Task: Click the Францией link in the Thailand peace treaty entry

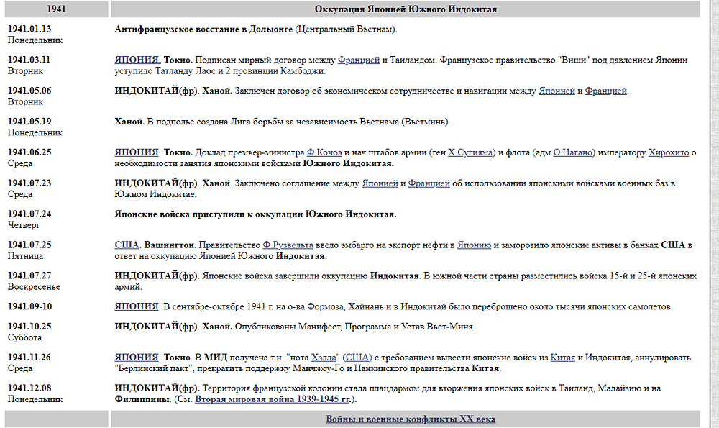Action: 359,60
